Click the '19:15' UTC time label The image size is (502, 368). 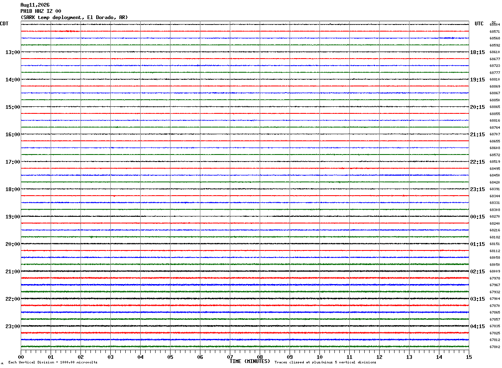(478, 80)
